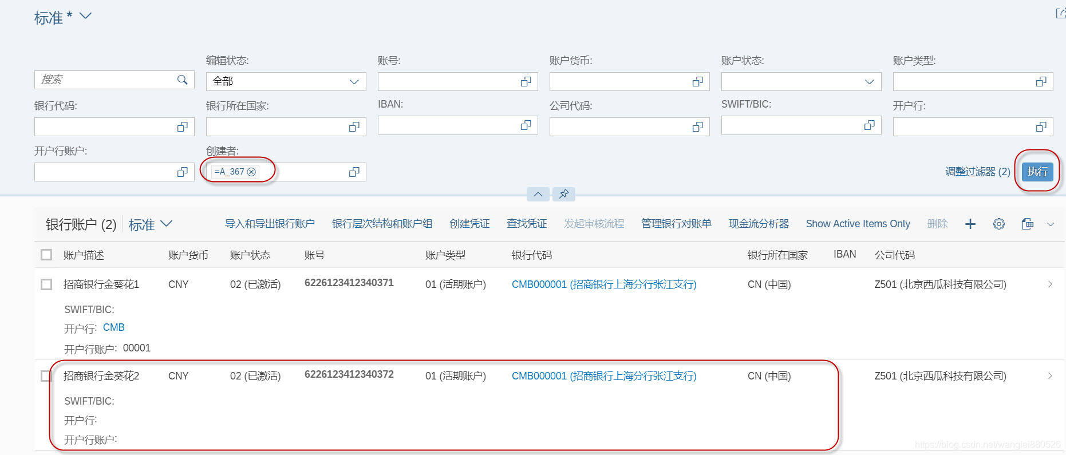Open CMB000001 bank link in 金葵花2 row

[604, 376]
